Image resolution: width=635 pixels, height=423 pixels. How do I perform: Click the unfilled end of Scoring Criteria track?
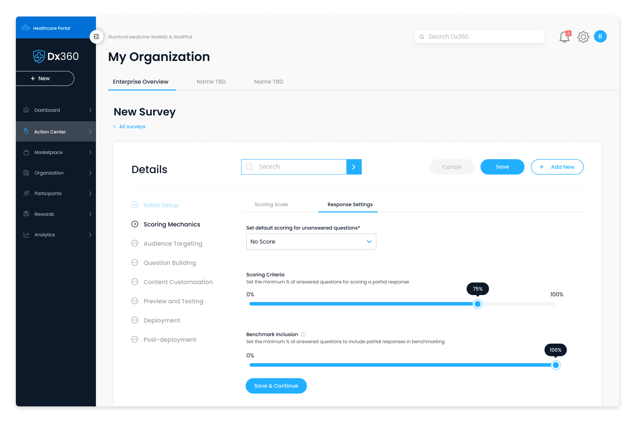click(519, 304)
